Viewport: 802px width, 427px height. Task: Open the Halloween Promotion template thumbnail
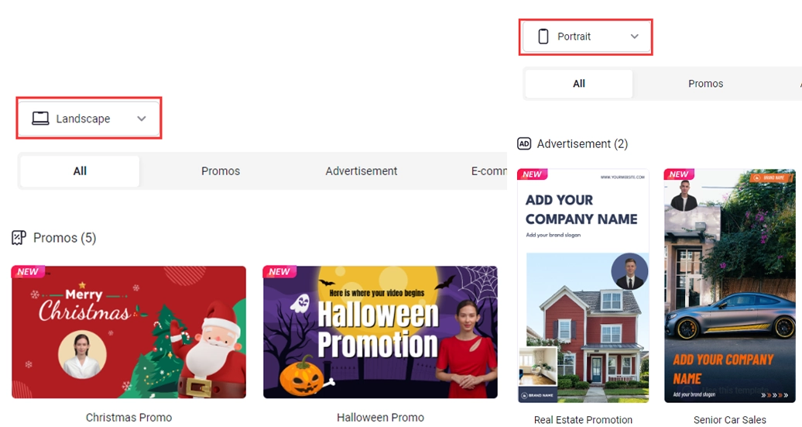tap(380, 332)
